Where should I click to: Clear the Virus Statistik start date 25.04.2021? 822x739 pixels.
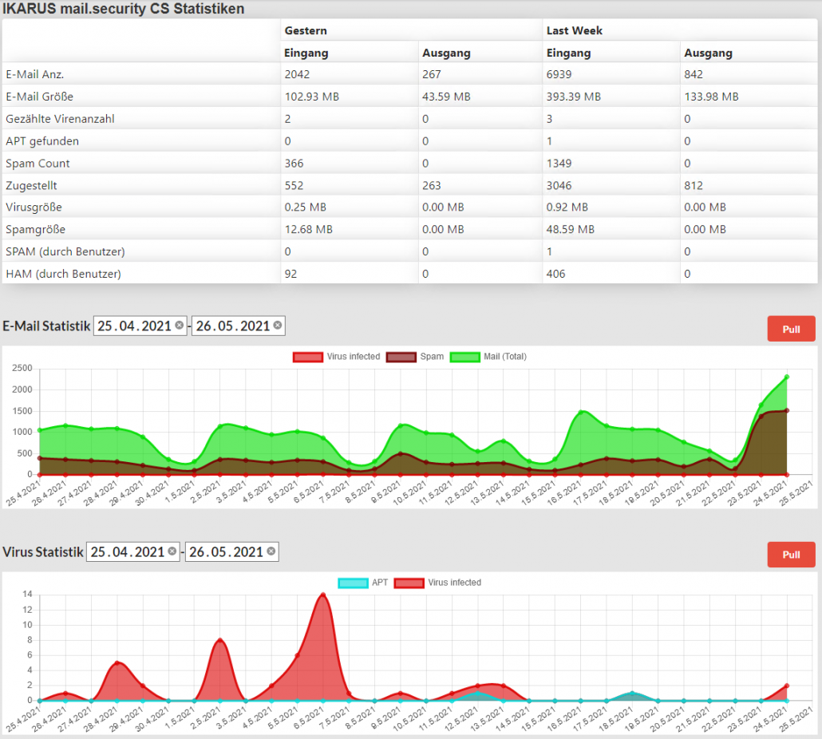pos(172,551)
